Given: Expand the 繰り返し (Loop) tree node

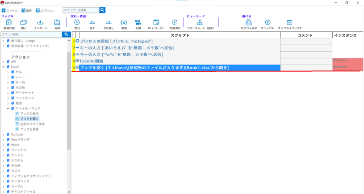Looking at the screenshot, I should click(4, 41).
